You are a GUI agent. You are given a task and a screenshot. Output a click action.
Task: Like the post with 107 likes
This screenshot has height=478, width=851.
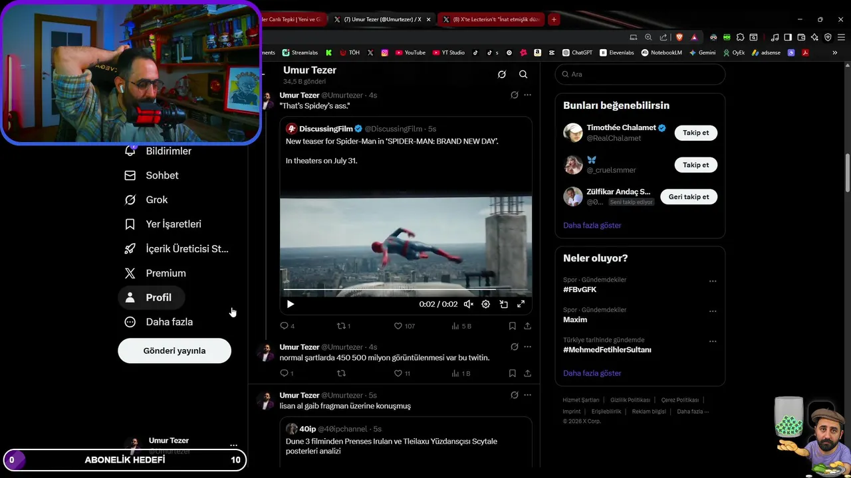[404, 326]
